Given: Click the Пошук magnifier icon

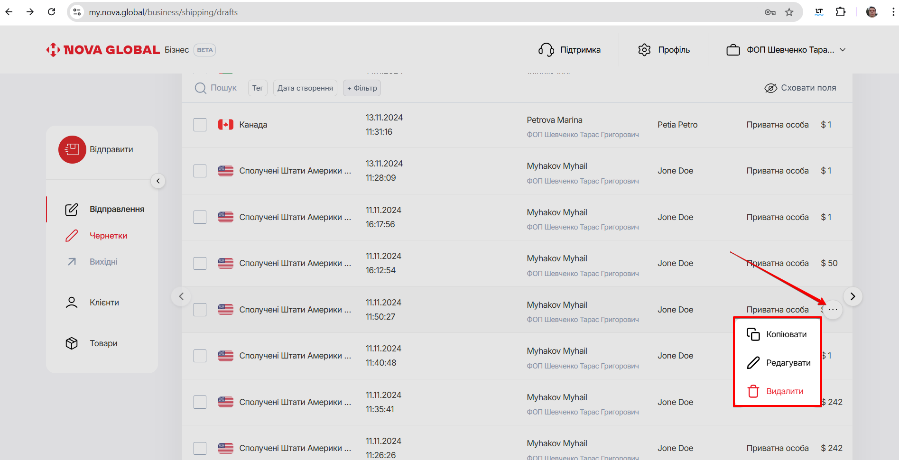Looking at the screenshot, I should [201, 88].
